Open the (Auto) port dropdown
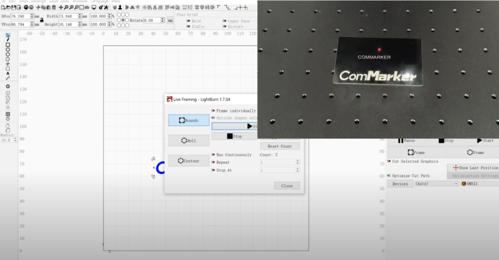The width and height of the screenshot is (499, 260). click(436, 184)
